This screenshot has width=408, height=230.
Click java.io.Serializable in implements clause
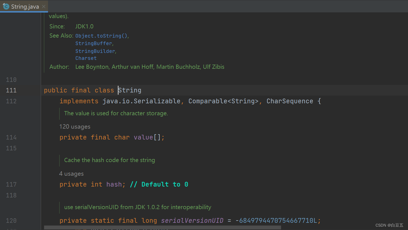[141, 101]
